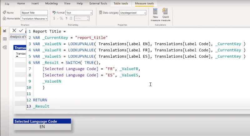Open the Format dropdown showing Text

pyautogui.click(x=79, y=12)
